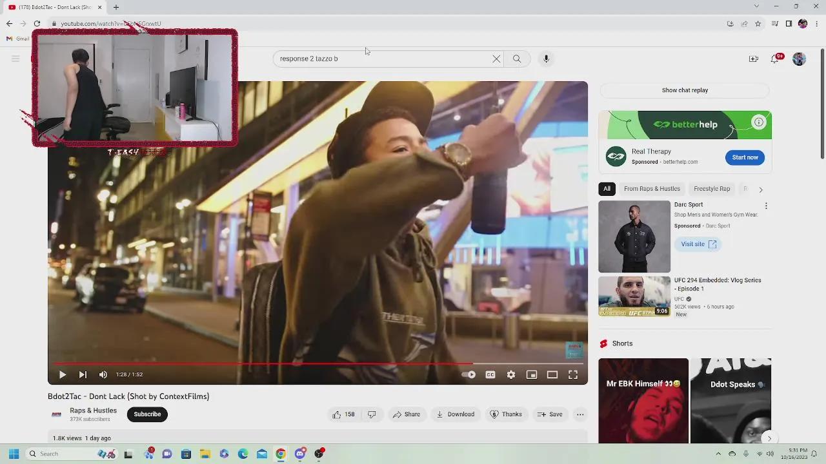Open File Explorer from the taskbar

tap(205, 454)
